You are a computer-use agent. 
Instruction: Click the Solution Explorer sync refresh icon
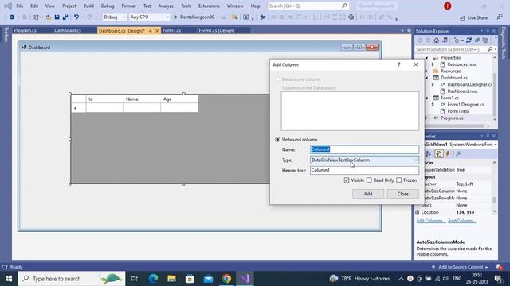pyautogui.click(x=469, y=41)
